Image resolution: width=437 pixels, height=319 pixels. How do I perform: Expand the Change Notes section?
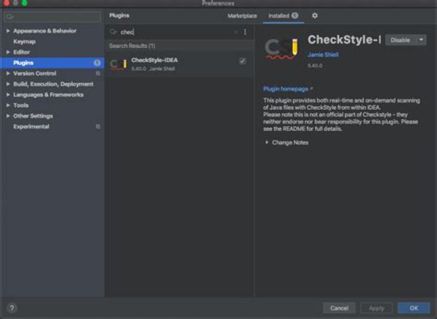click(266, 143)
